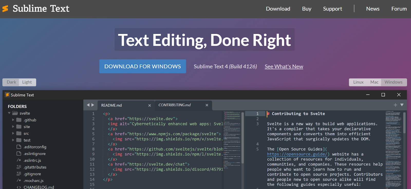Screen dimensions: 411x189
Task: Click the 'Text Editing, Done Right' headline
Action: [x=204, y=40]
